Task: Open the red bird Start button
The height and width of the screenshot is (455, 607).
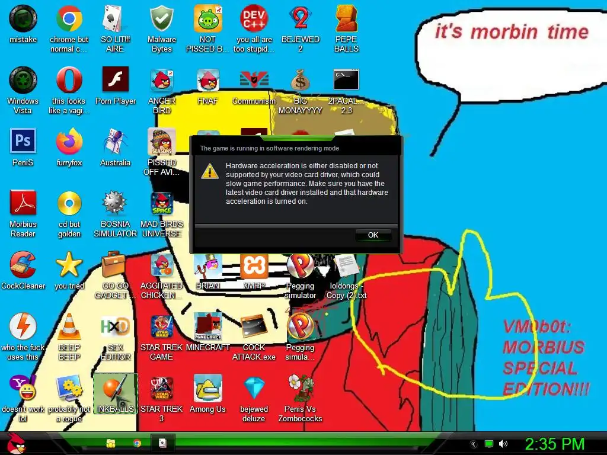Action: [x=15, y=444]
